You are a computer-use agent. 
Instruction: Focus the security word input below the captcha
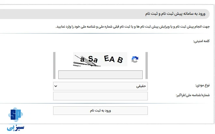[100, 75]
